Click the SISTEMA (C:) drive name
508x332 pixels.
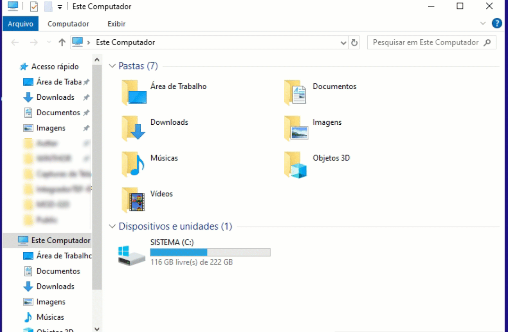click(x=172, y=242)
